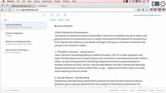Click the line '6 Best Podcasts for Entrepreneurs' in editor
The height and width of the screenshot is (93, 166).
coord(72,32)
